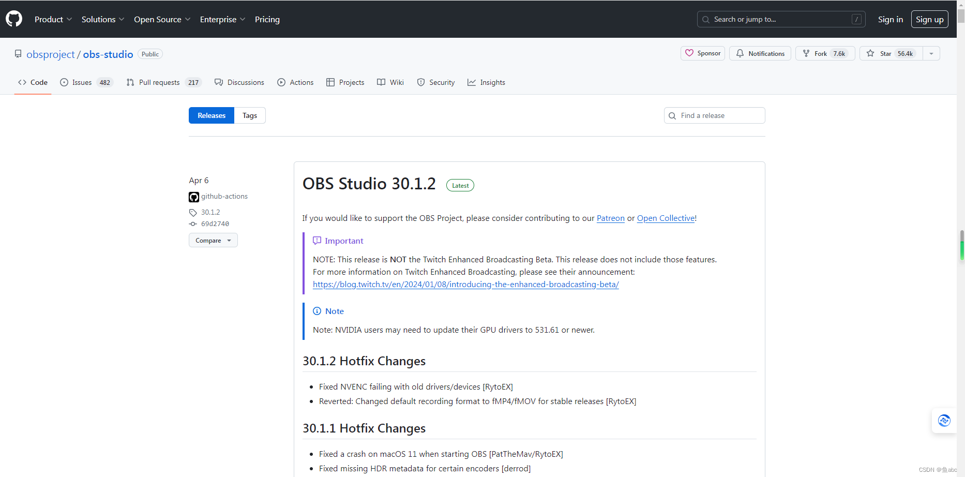The height and width of the screenshot is (477, 965).
Task: Open the Projects tab
Action: pos(345,82)
